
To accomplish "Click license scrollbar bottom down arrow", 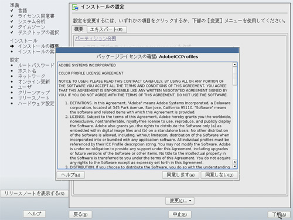I will coord(235,167).
